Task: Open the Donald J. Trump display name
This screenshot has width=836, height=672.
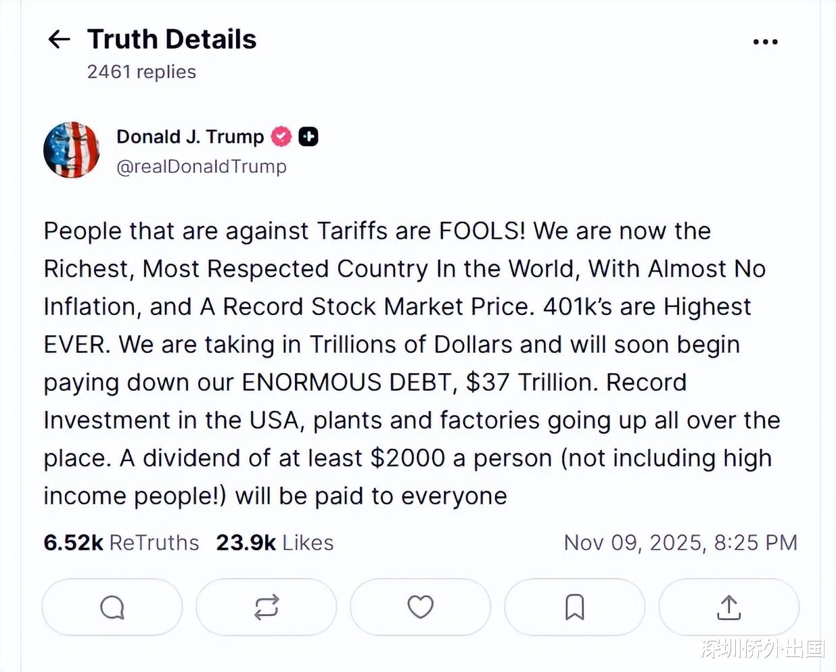Action: [x=190, y=137]
